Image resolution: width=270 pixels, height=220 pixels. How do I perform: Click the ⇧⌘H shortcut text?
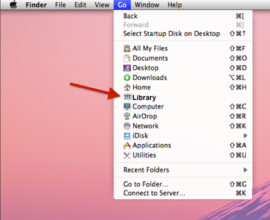238,87
